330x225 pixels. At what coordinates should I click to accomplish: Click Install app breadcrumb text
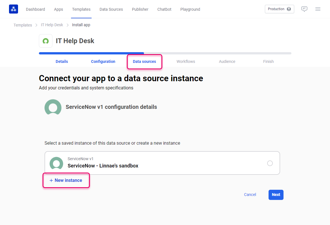(81, 25)
